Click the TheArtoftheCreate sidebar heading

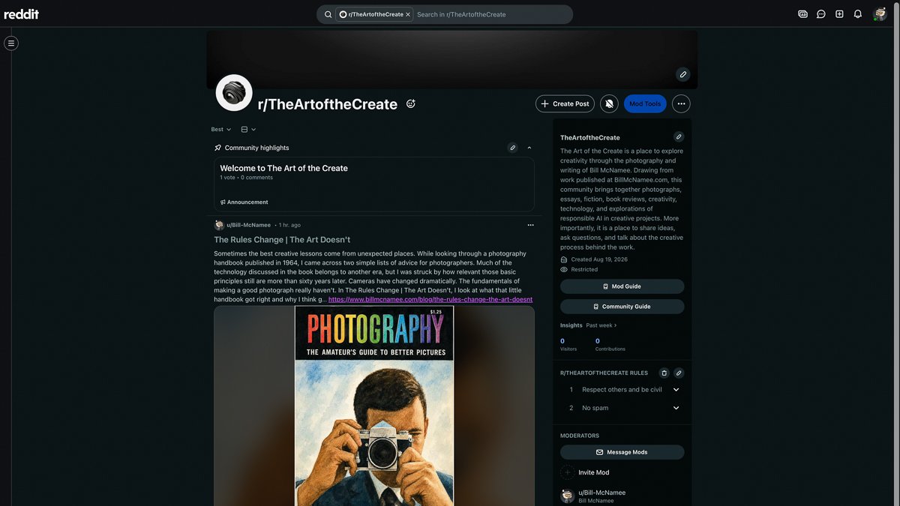(x=590, y=138)
